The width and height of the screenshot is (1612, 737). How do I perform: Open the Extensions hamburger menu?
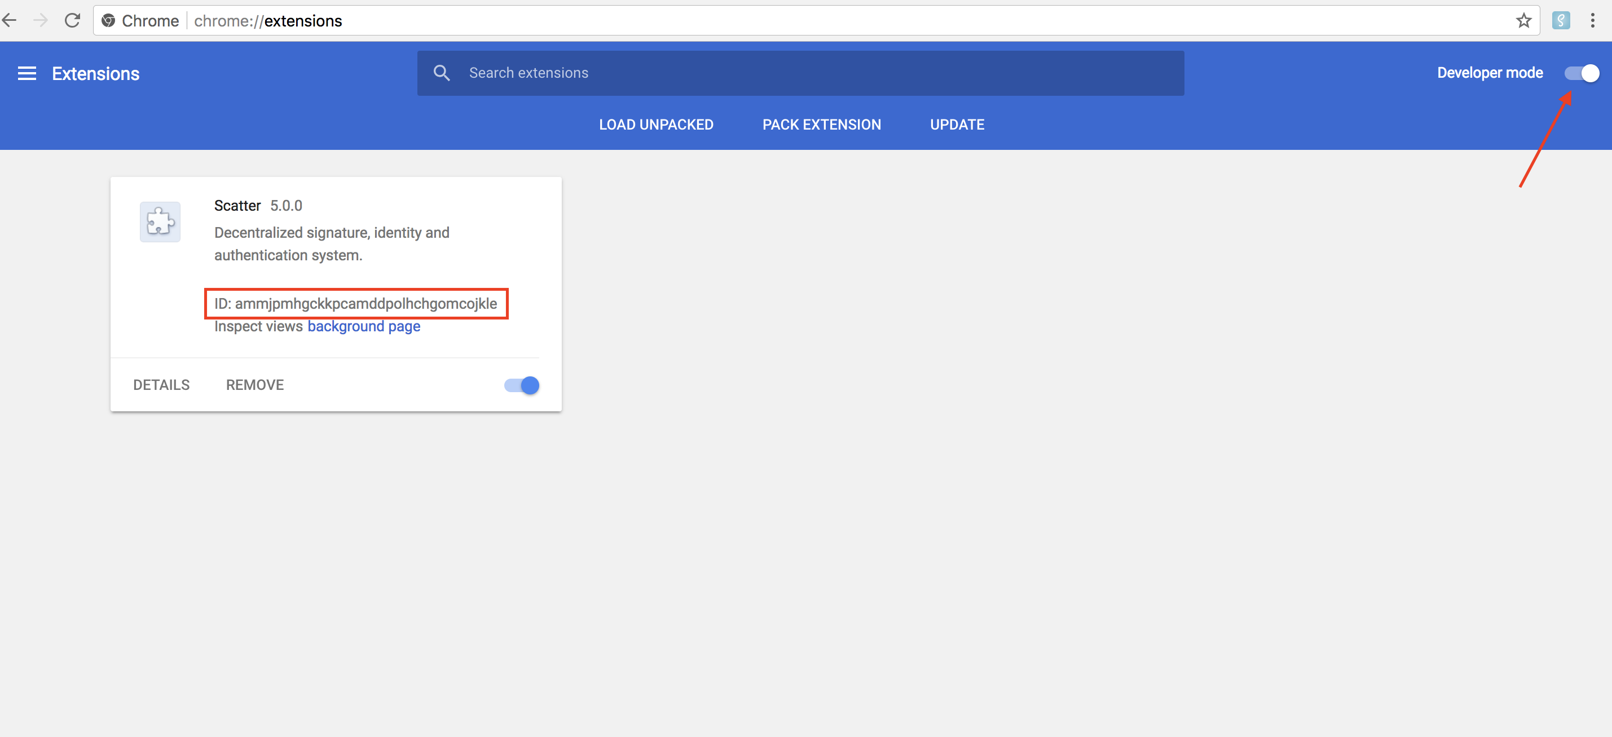(x=27, y=74)
